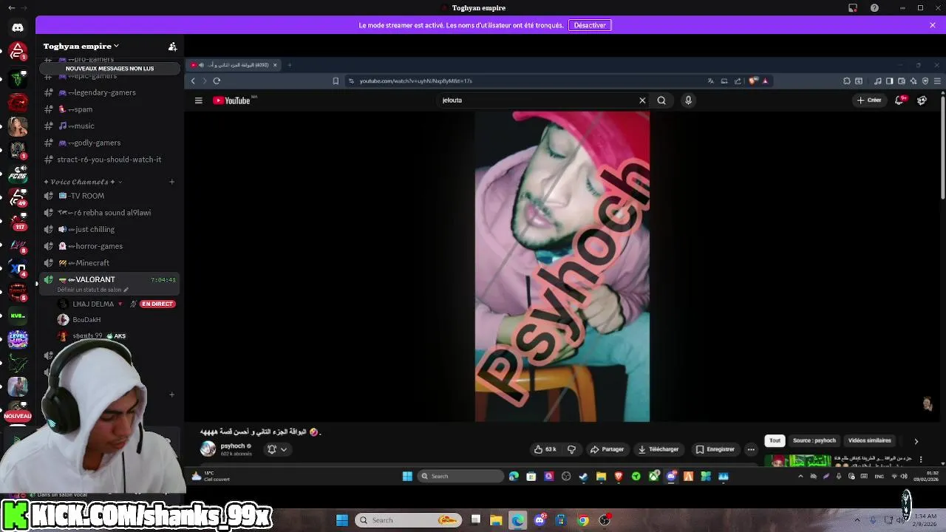
Task: Open the music text channel
Action: tap(109, 126)
